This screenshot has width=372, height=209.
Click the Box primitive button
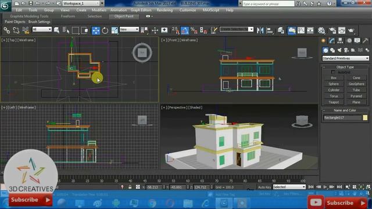[334, 78]
